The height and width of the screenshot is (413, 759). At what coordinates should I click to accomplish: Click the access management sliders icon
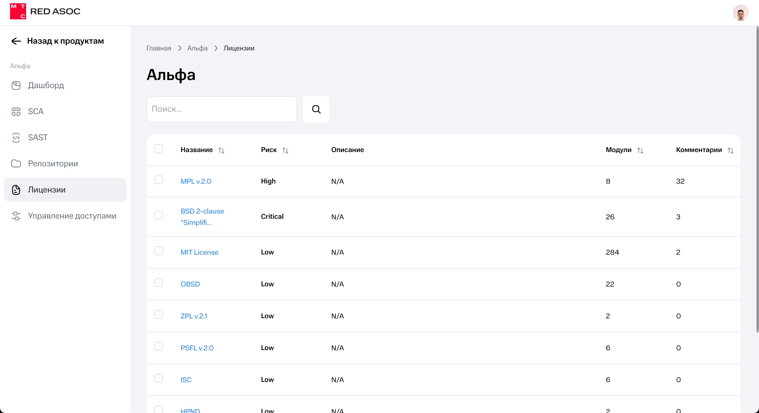[x=16, y=216]
